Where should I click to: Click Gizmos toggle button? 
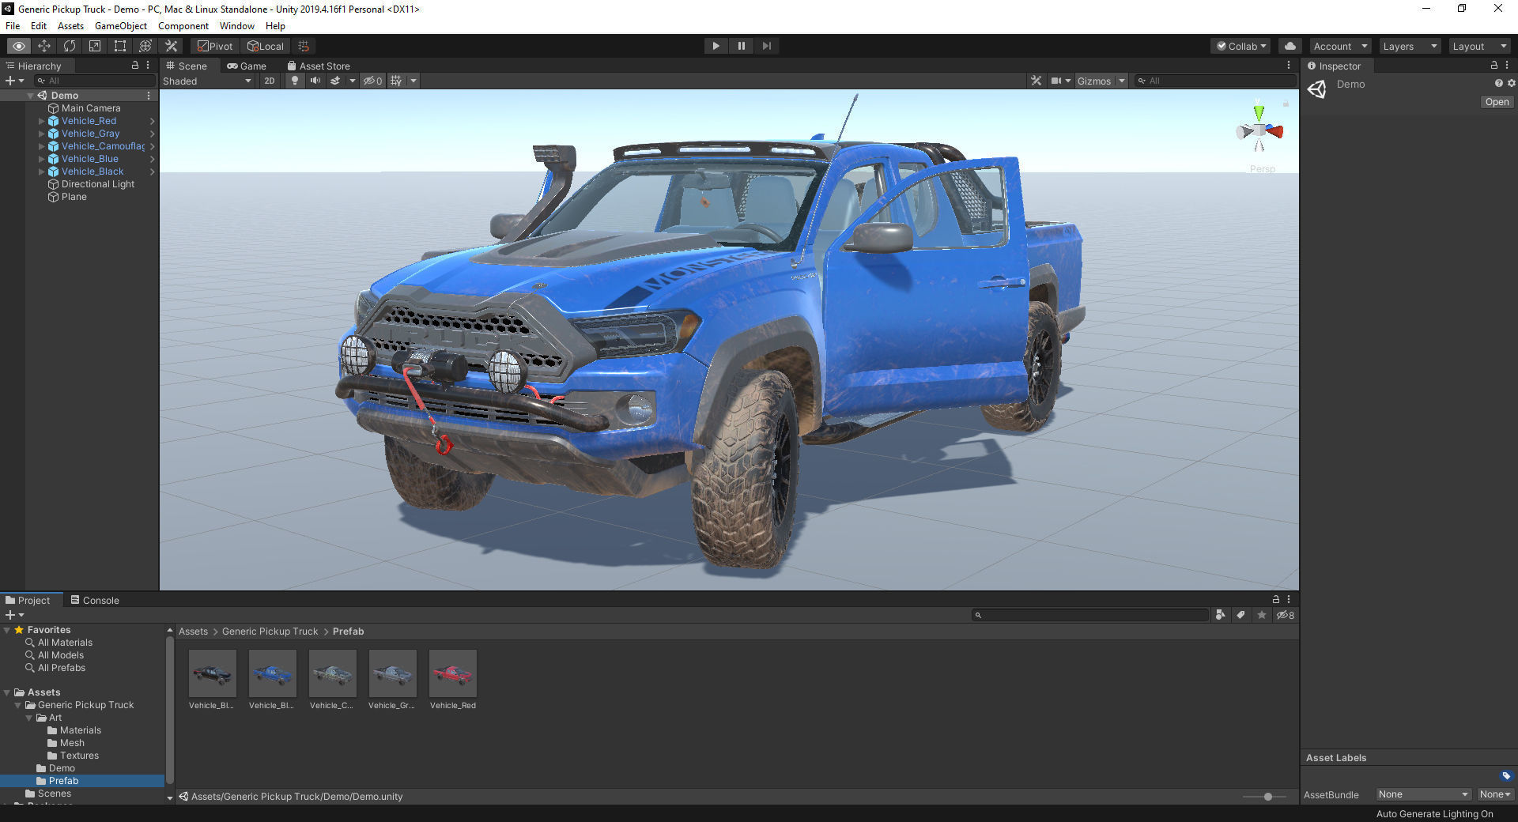tap(1093, 81)
